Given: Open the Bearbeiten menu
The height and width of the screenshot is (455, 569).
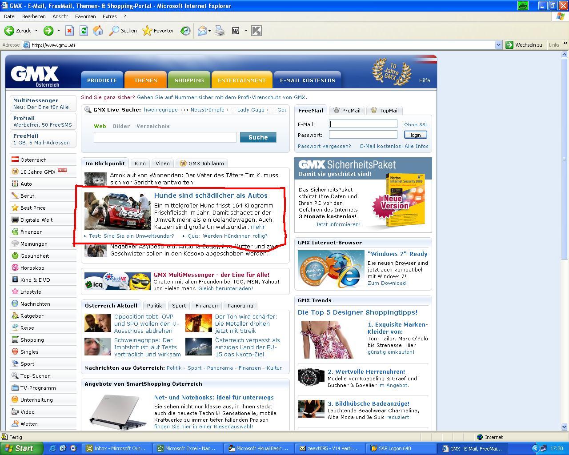Looking at the screenshot, I should point(34,16).
